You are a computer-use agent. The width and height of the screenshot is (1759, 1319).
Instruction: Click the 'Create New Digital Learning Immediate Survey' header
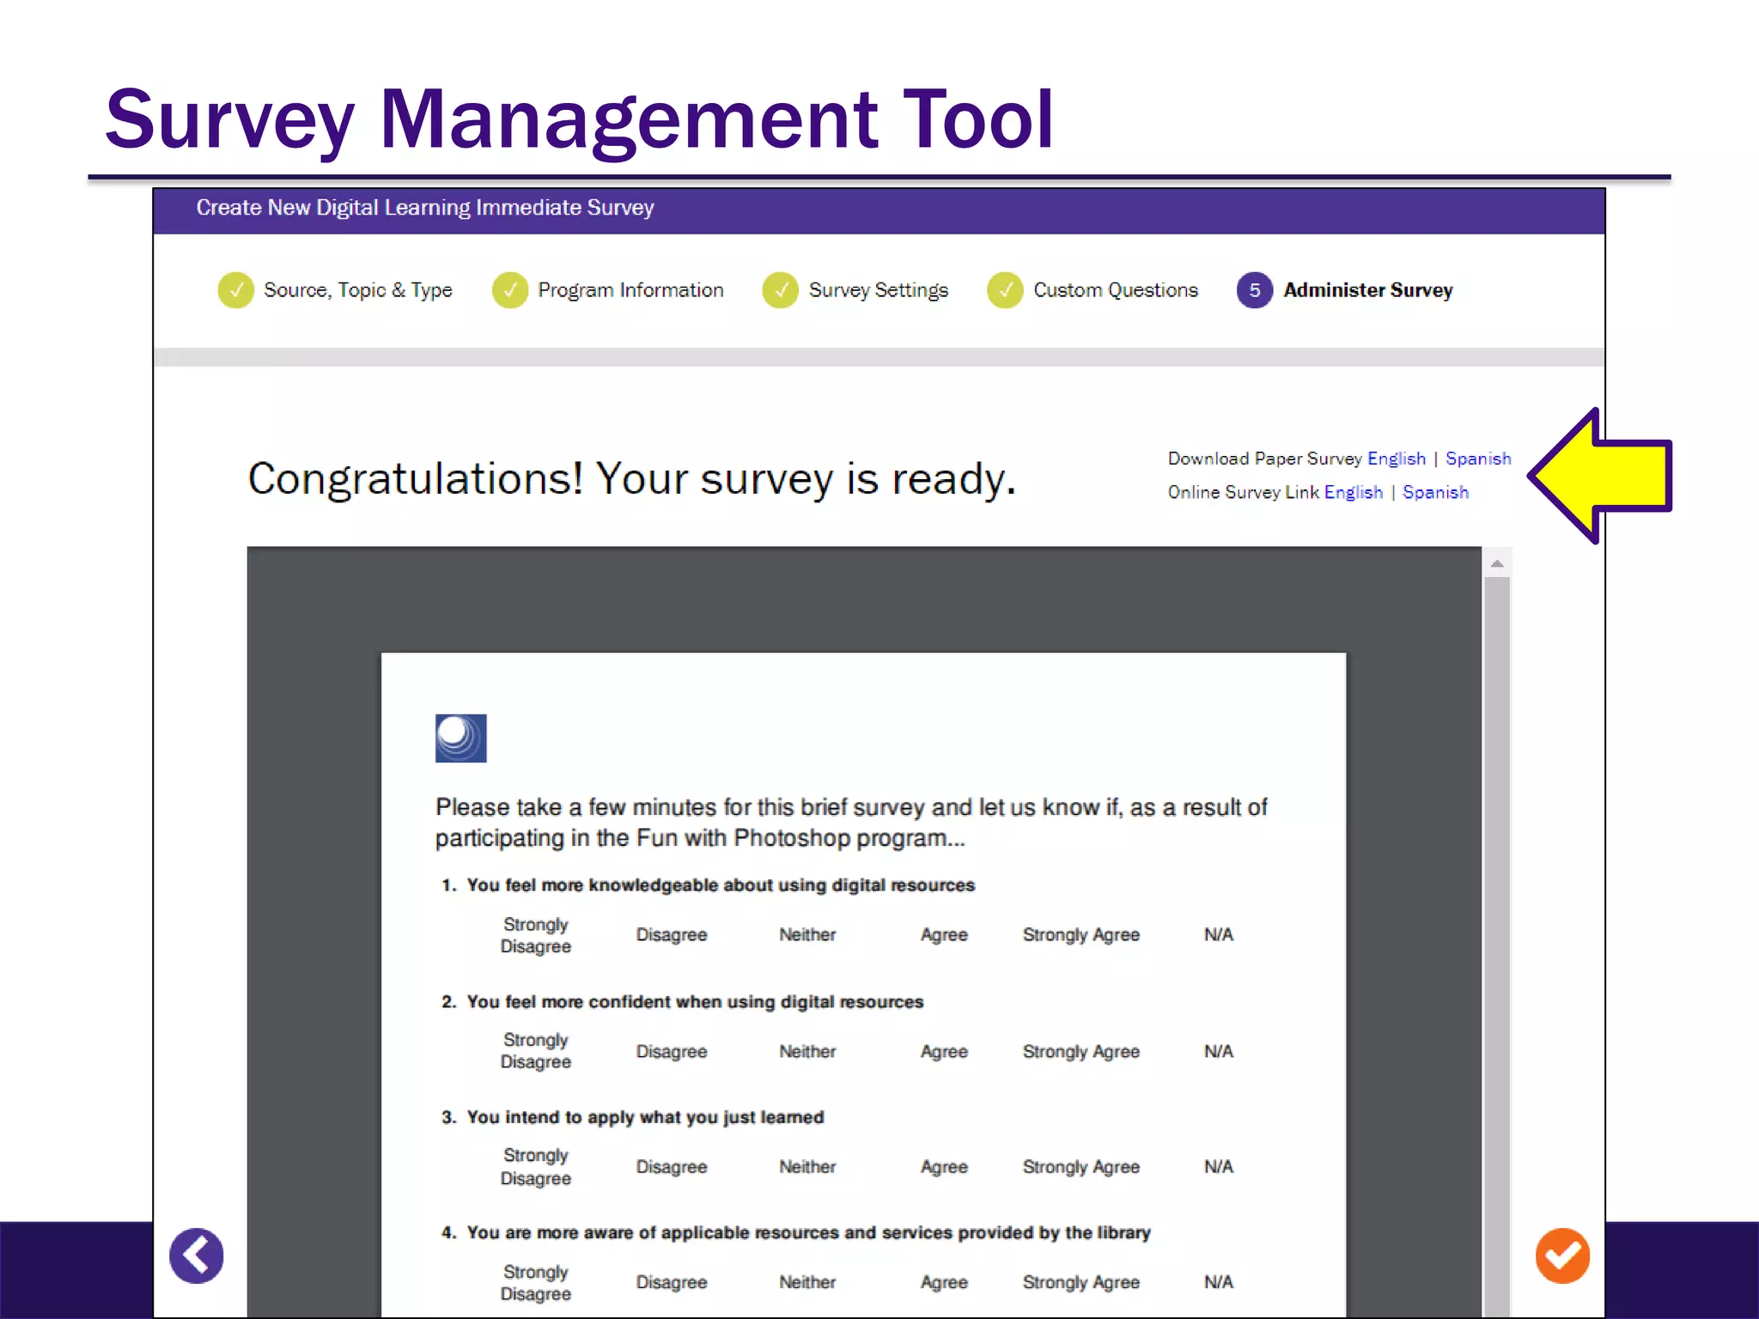425,208
